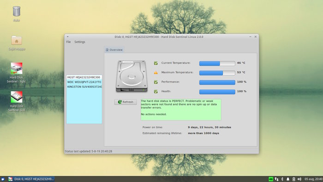This screenshot has width=323, height=182.
Task: Open the Bluetooth tray icon
Action: pyautogui.click(x=282, y=179)
